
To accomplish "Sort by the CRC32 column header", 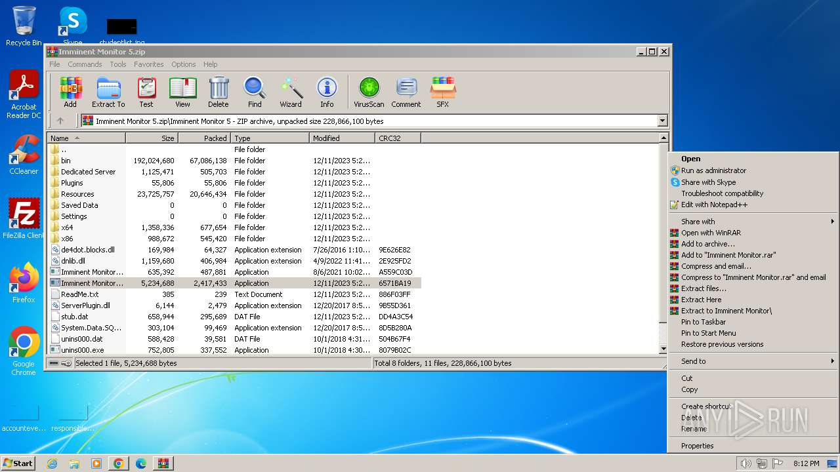I will click(x=398, y=138).
